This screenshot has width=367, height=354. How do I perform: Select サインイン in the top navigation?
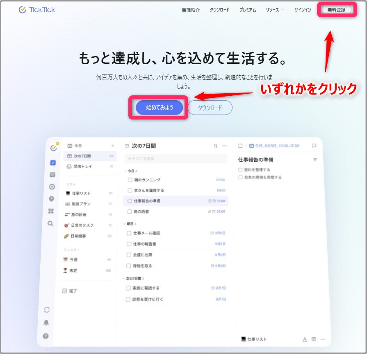click(x=302, y=10)
